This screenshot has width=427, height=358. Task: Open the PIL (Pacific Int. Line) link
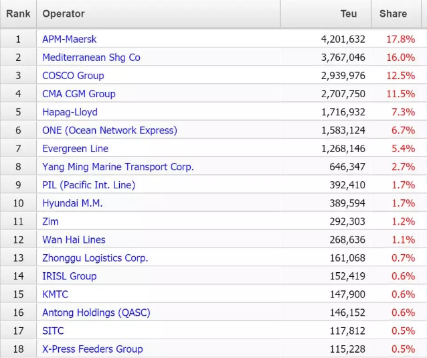click(x=88, y=185)
